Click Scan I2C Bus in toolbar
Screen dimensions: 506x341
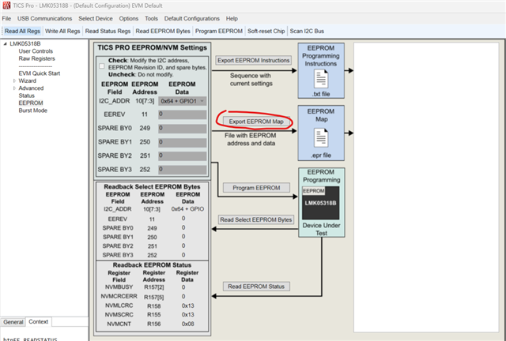click(x=307, y=31)
